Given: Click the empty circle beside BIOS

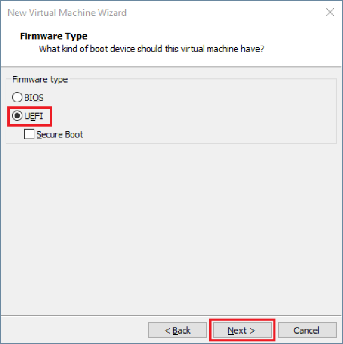Looking at the screenshot, I should click(x=18, y=97).
